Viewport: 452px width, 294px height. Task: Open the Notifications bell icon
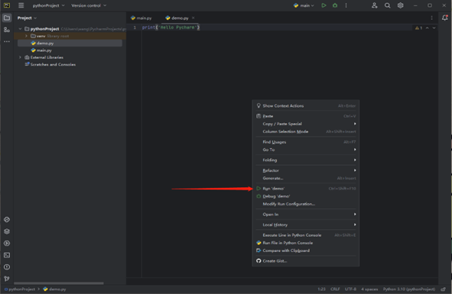point(445,18)
